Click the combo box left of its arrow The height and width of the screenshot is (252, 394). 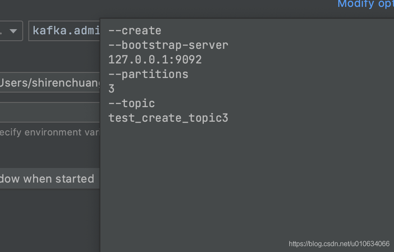click(3, 31)
